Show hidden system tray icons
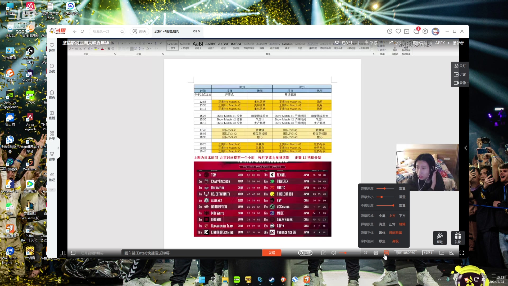508x286 pixels. [x=439, y=280]
